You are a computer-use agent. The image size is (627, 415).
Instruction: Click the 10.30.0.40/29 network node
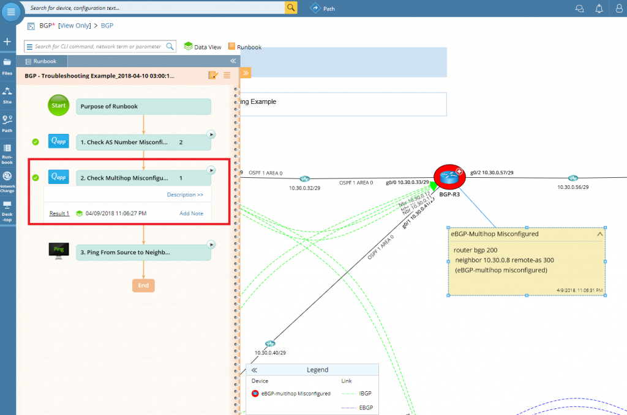coord(270,343)
